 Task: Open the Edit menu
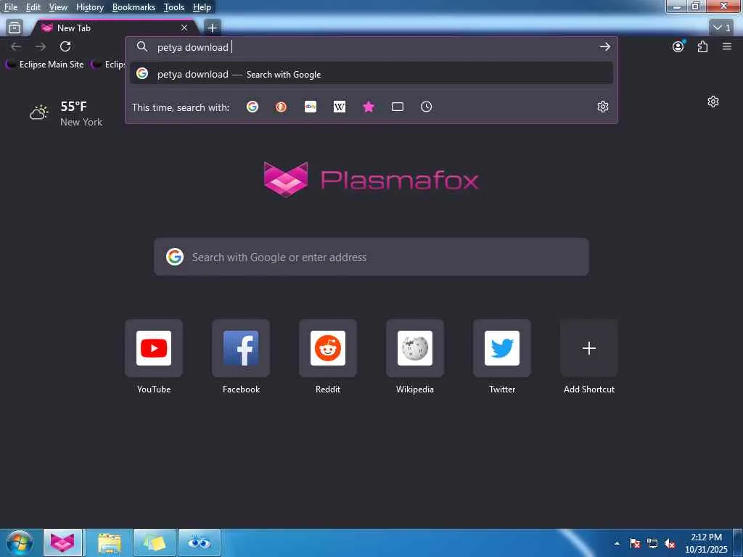[x=33, y=7]
